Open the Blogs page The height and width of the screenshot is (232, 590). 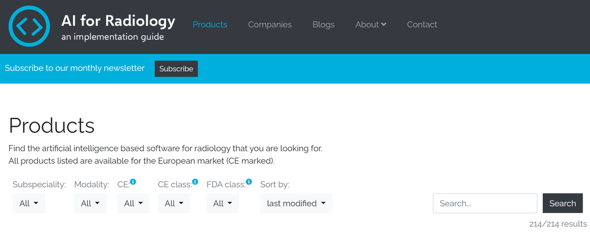[324, 24]
